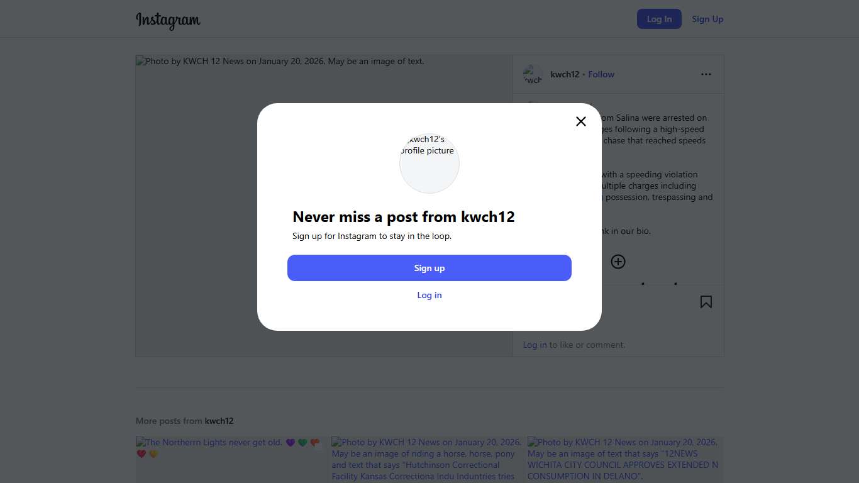Click the Log in link in popup
This screenshot has width=859, height=483.
[x=429, y=295]
